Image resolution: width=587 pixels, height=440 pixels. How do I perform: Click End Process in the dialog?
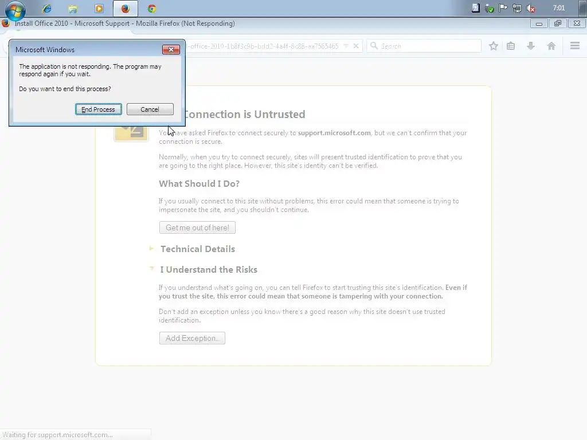click(98, 109)
